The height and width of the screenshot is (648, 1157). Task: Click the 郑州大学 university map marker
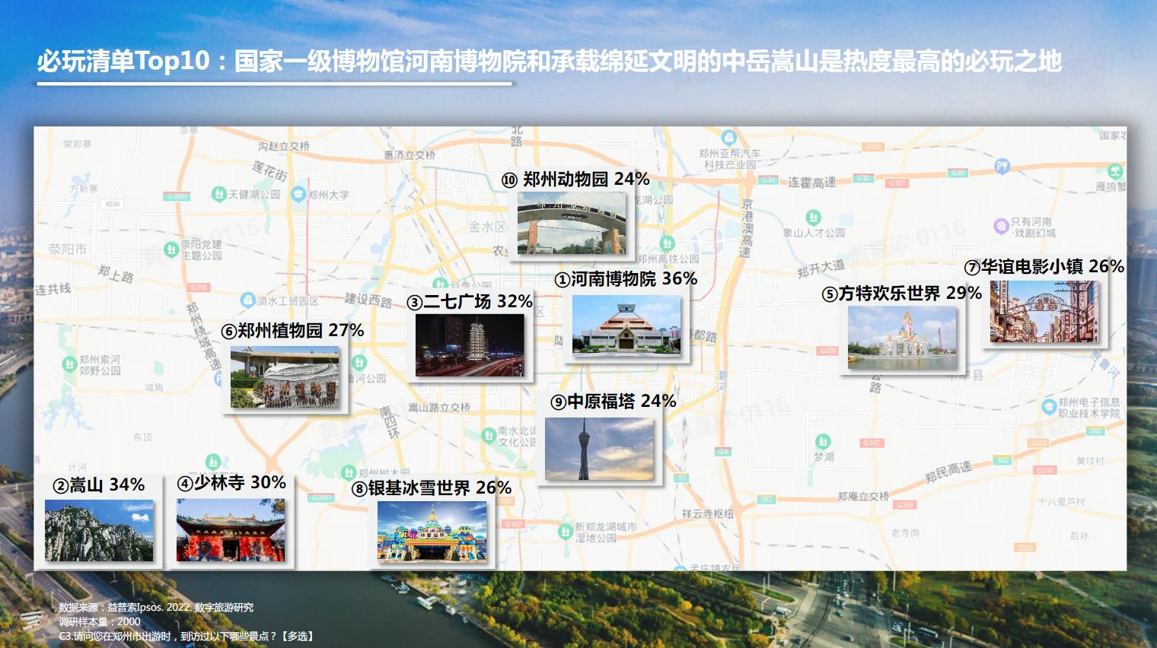[298, 195]
